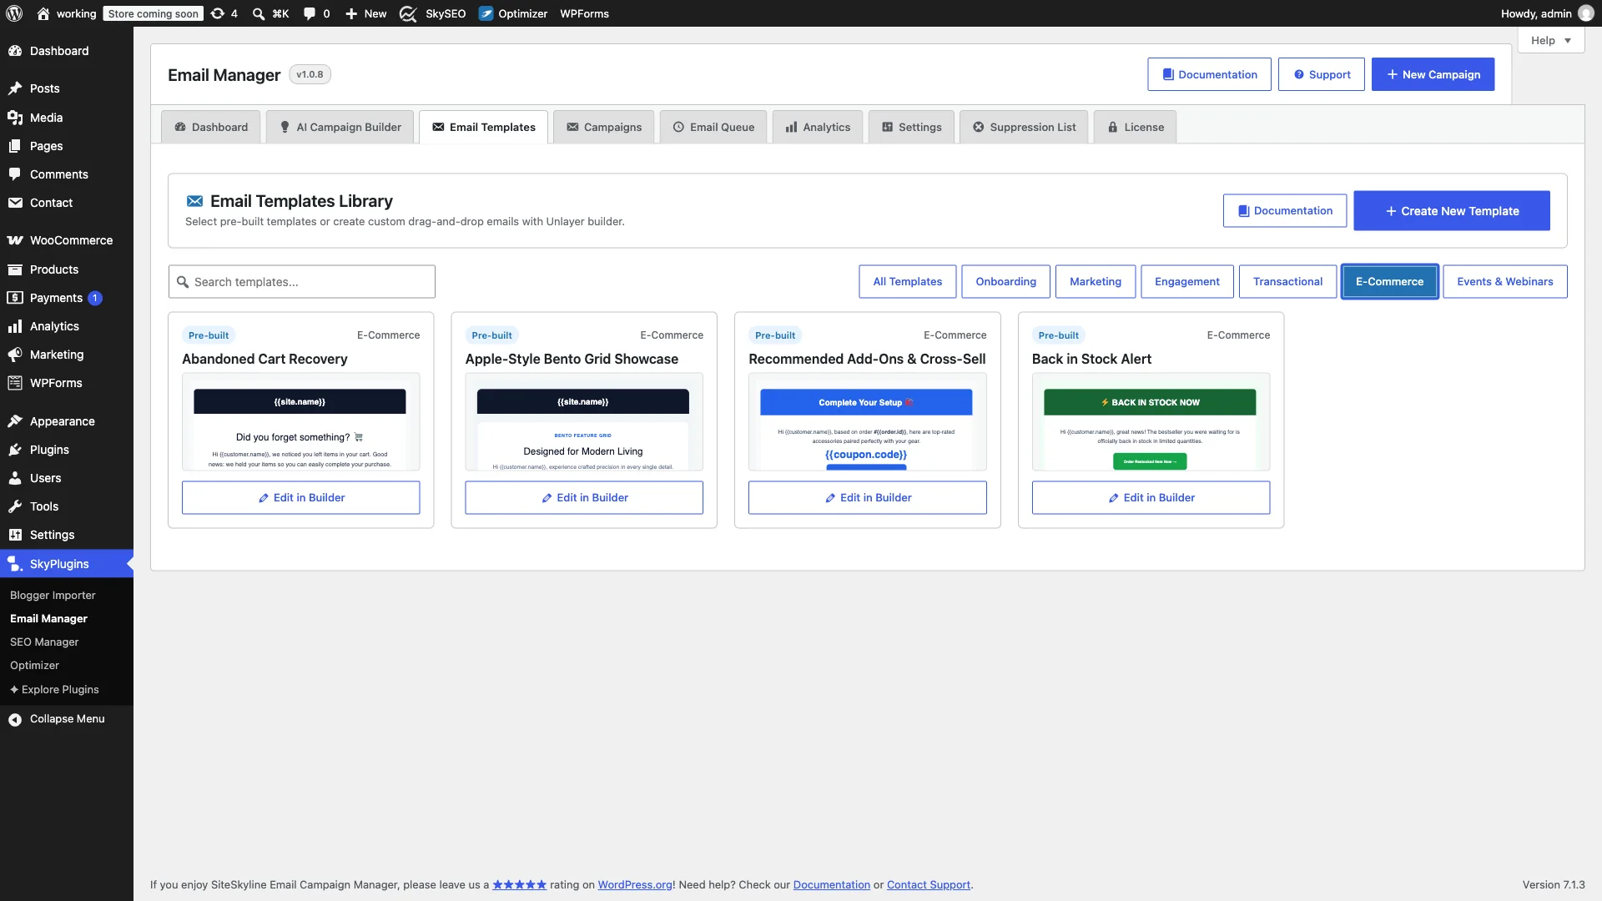Open the WordPress.org link in footer

[635, 885]
